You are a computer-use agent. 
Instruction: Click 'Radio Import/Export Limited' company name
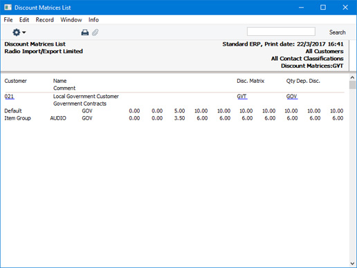pyautogui.click(x=44, y=51)
